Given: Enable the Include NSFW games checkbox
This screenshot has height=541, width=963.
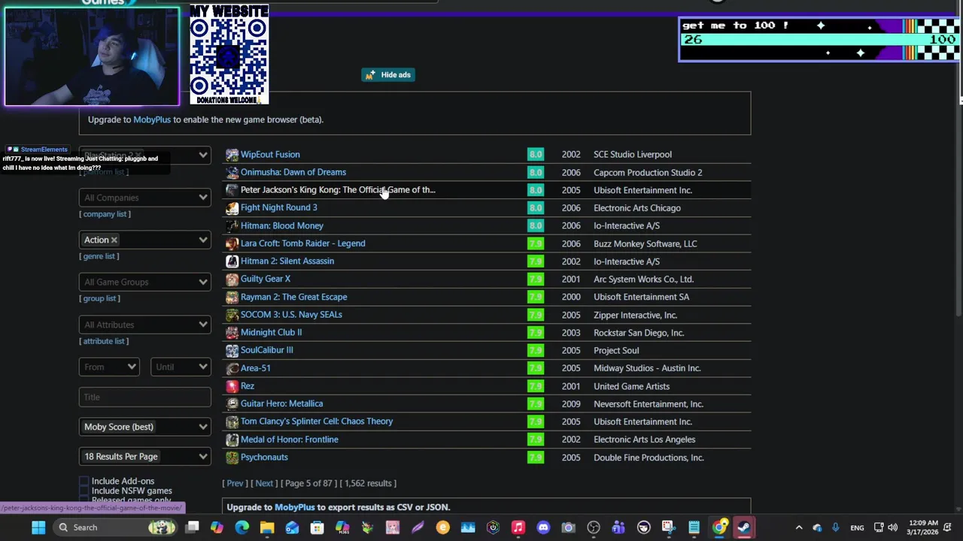Looking at the screenshot, I should pyautogui.click(x=84, y=491).
